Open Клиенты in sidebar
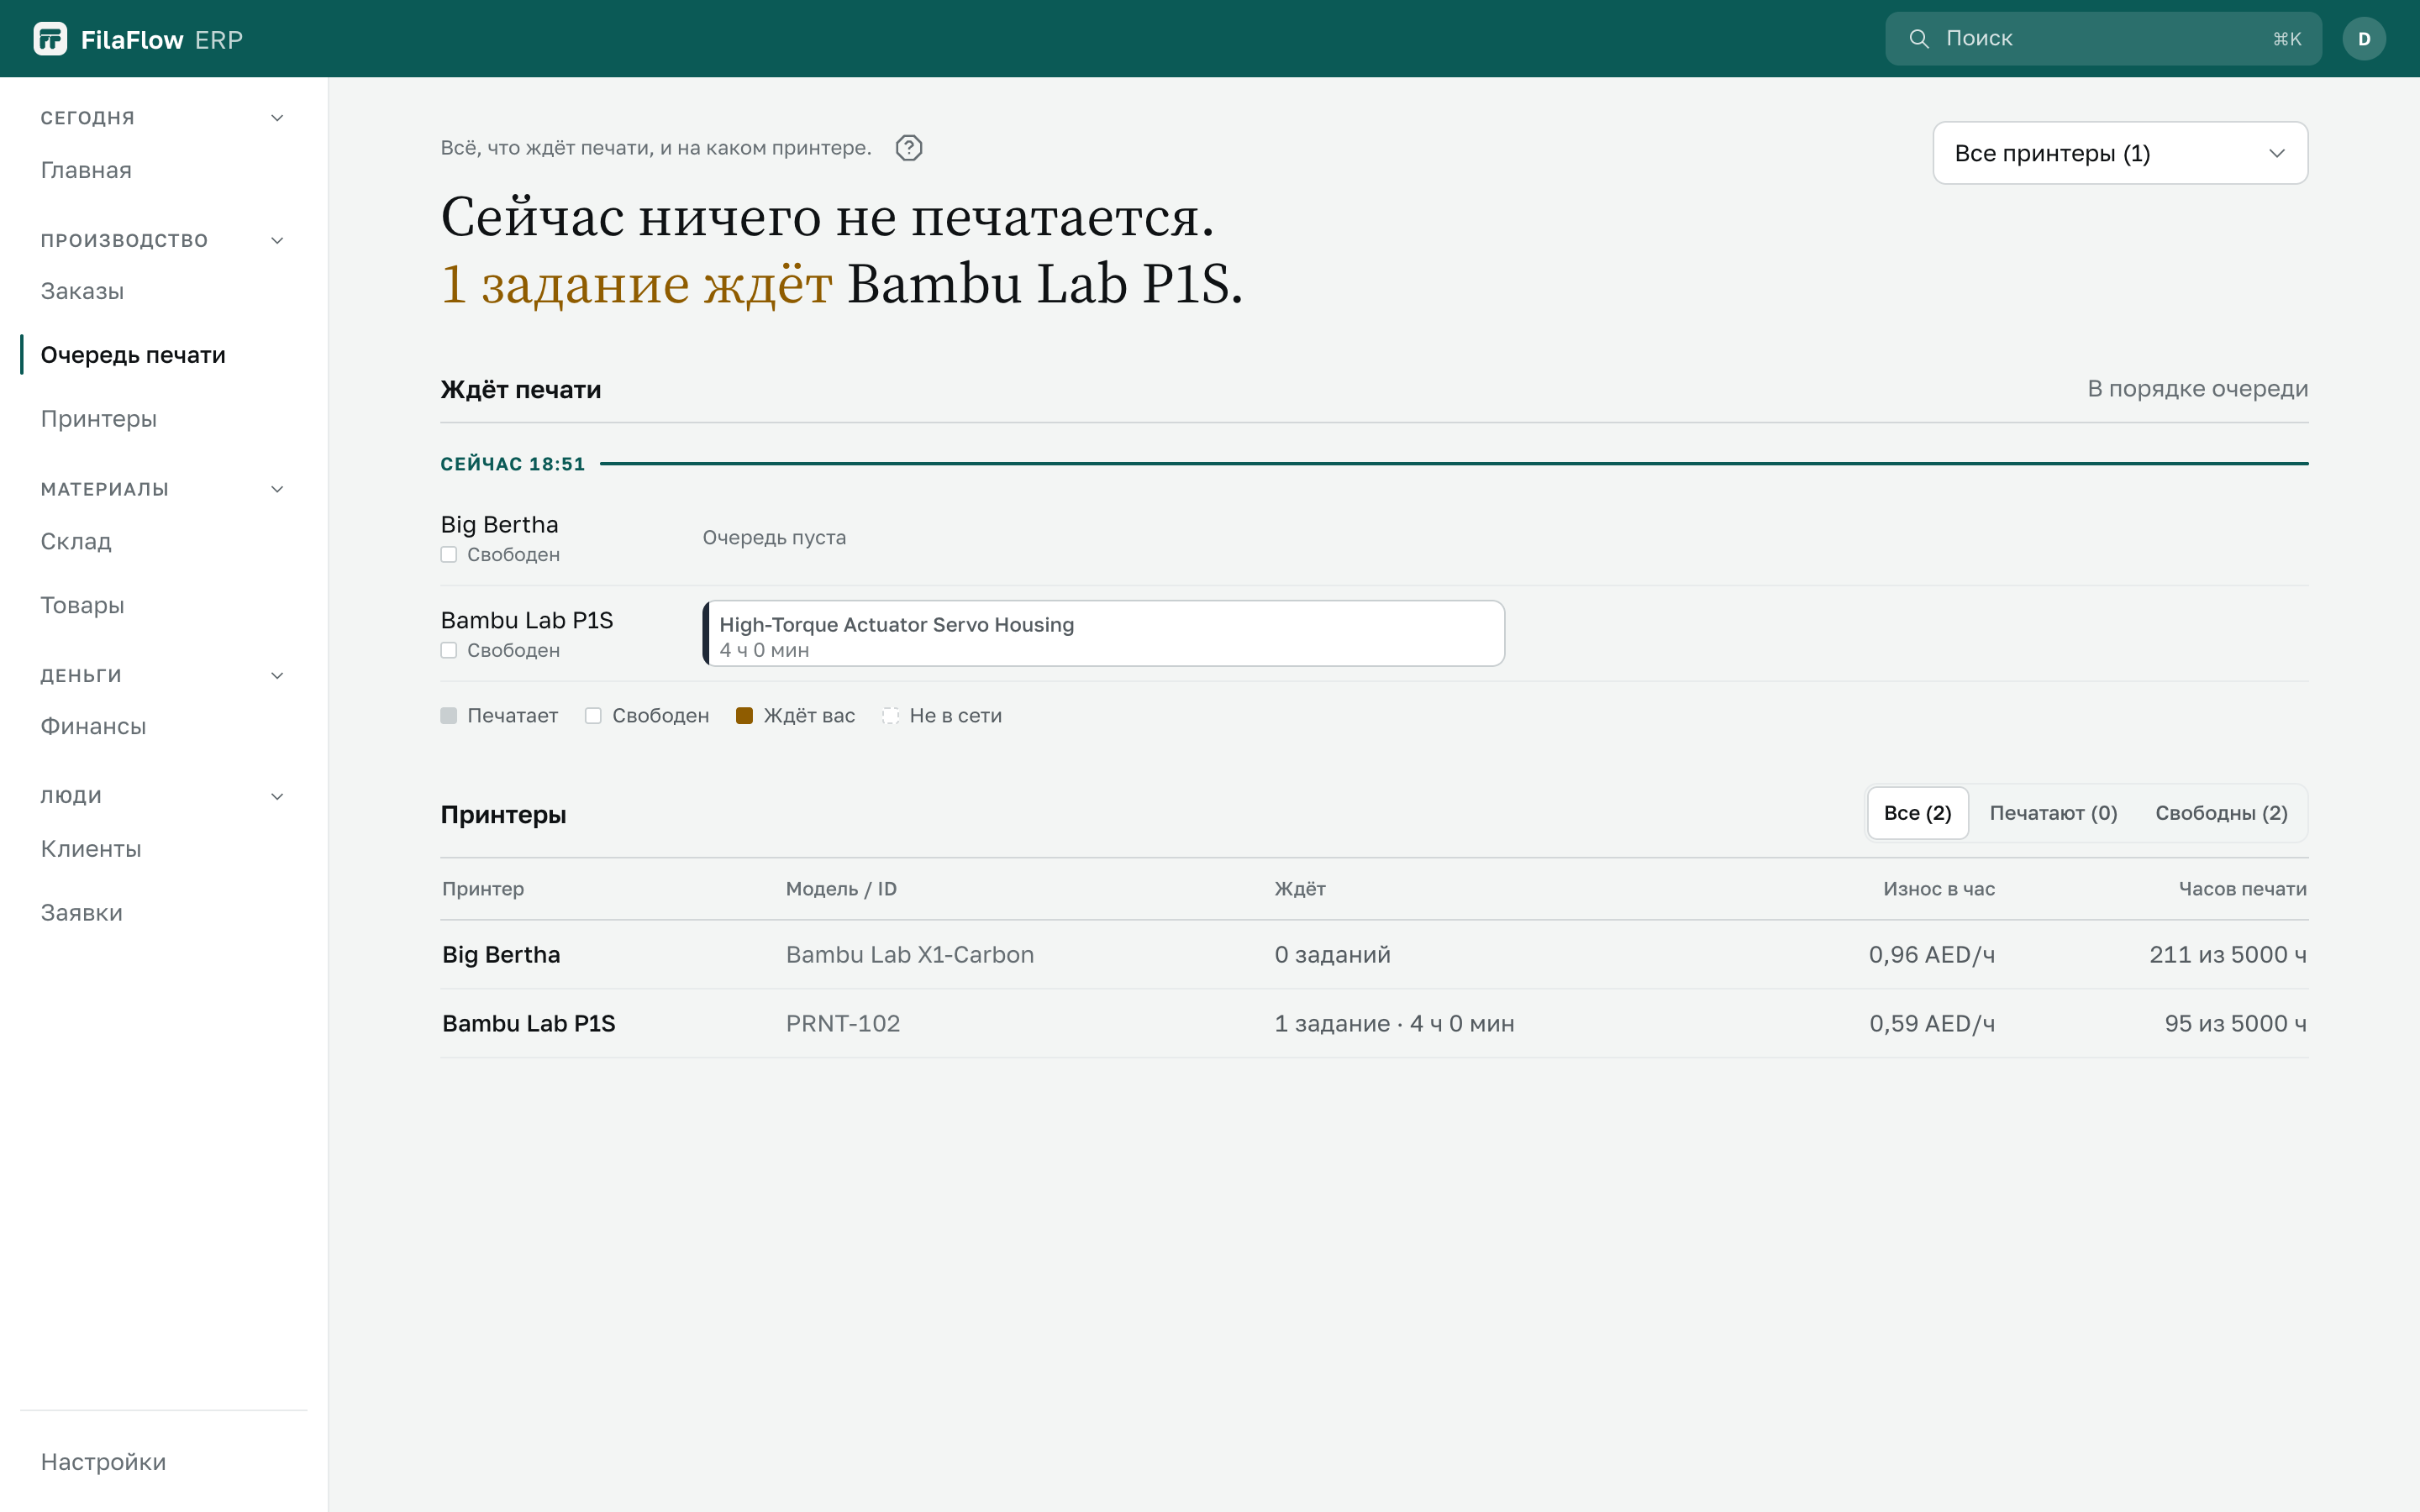This screenshot has width=2420, height=1512. click(x=91, y=849)
